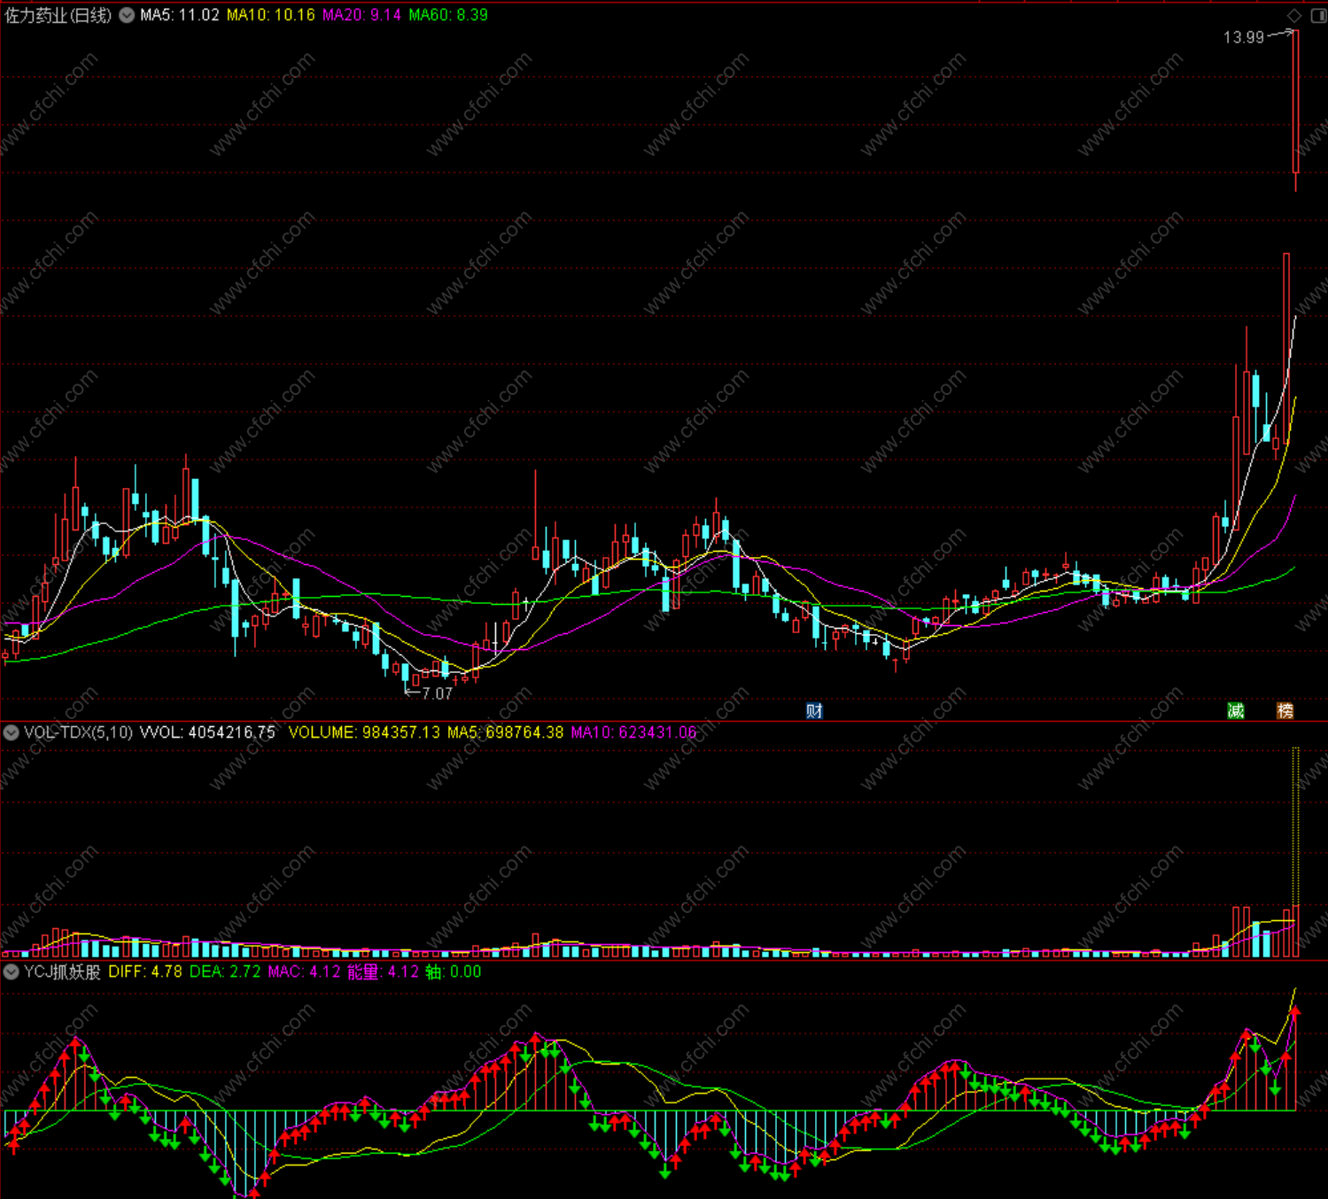The width and height of the screenshot is (1328, 1199).
Task: Click the blue 财 financial report marker
Action: pos(814,710)
